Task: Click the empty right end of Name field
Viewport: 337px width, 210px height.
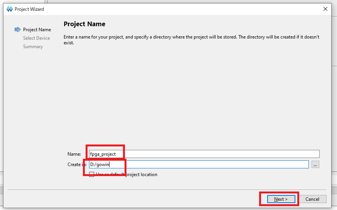Action: point(301,154)
